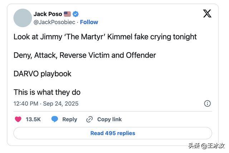
Task: Click the 'Deny, Attack, Reverse Victim and Offender' line
Action: pos(84,55)
